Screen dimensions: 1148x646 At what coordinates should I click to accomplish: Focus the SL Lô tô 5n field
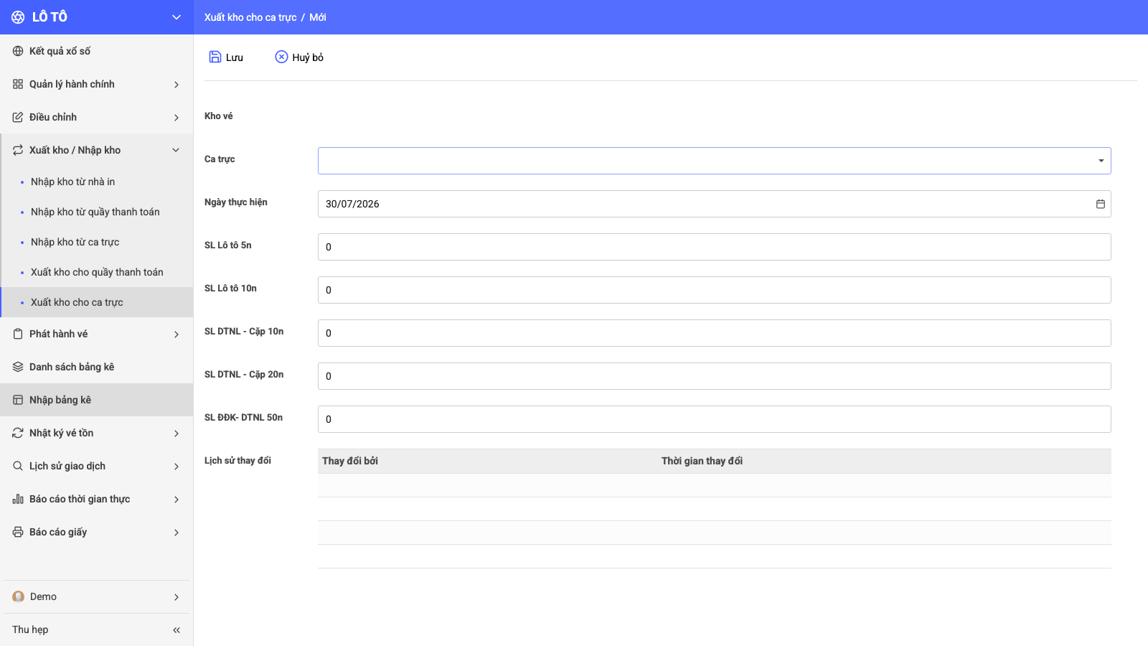(x=714, y=247)
